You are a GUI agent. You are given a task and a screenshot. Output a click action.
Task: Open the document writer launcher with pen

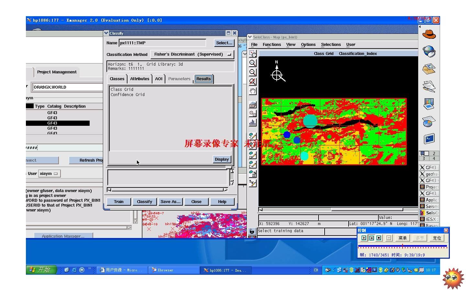(429, 86)
